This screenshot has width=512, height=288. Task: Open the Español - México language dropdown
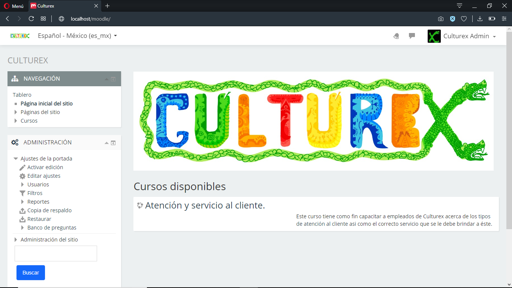pyautogui.click(x=77, y=36)
